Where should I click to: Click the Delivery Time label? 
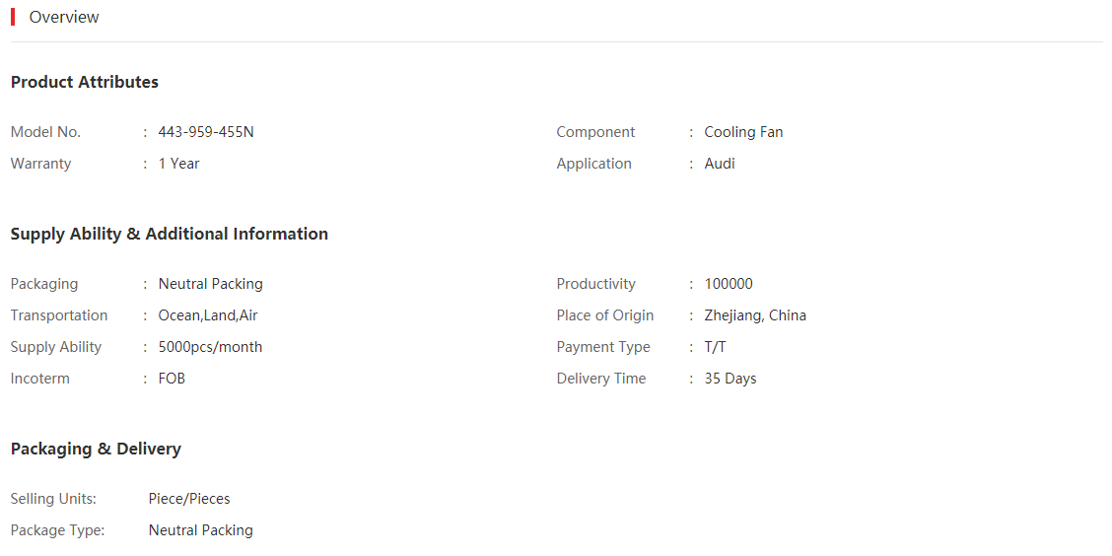point(601,379)
